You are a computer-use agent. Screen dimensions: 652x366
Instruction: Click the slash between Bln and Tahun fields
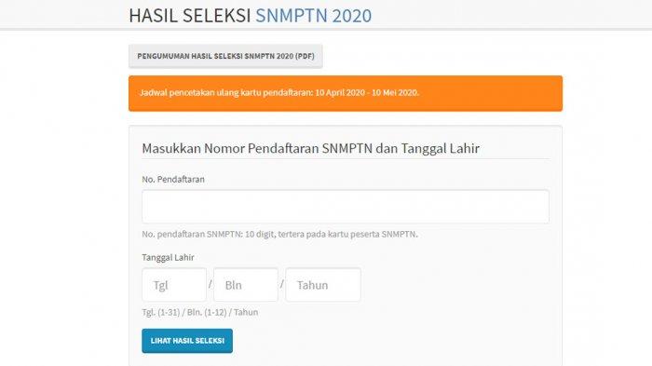coord(282,284)
